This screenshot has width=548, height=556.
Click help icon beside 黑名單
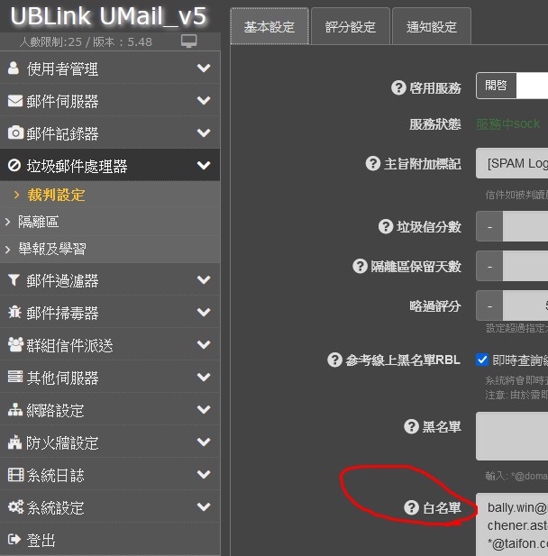tap(411, 426)
